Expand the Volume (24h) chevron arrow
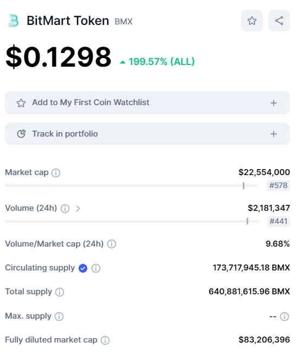This screenshot has width=297, height=355. 78,209
